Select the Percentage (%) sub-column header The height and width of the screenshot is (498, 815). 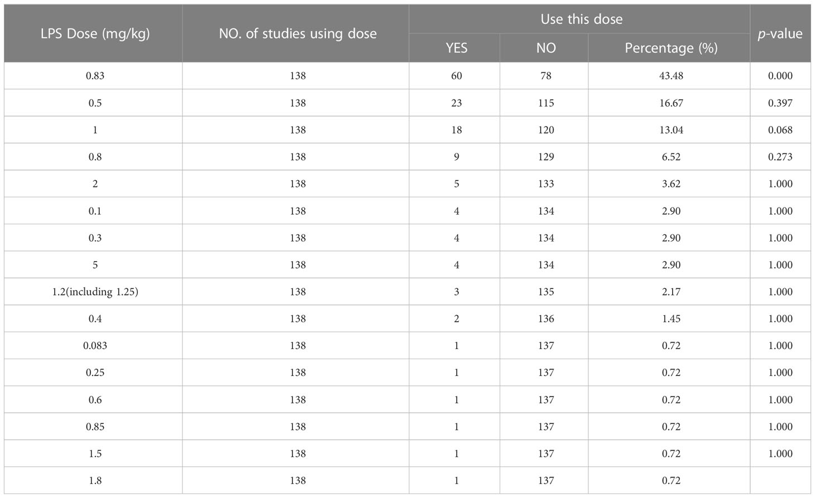click(669, 48)
